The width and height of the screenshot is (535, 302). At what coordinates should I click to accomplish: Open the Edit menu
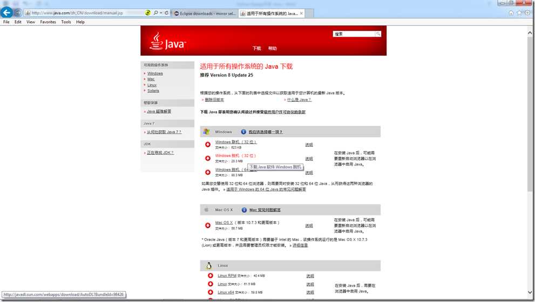18,22
